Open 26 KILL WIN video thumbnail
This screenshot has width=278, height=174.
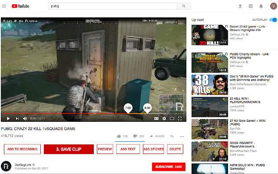point(209,107)
